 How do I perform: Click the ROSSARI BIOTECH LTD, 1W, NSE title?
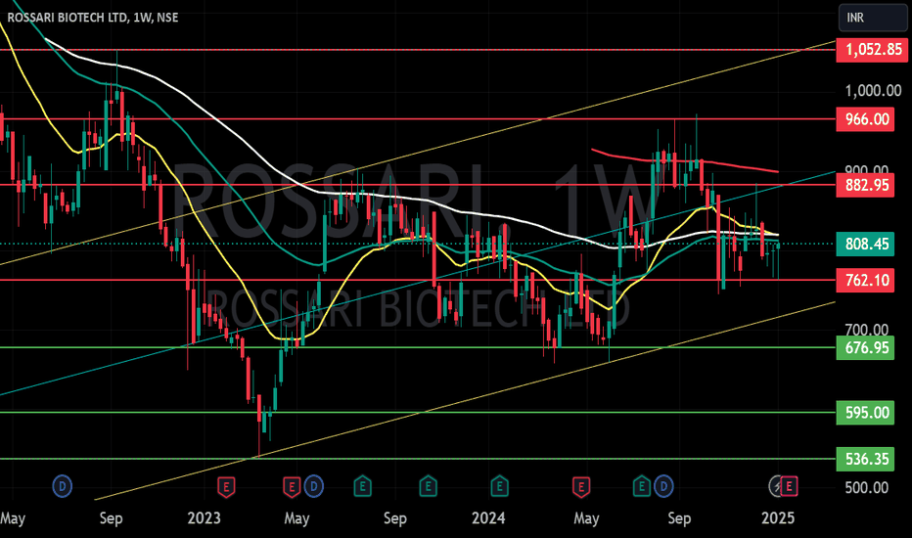[93, 18]
